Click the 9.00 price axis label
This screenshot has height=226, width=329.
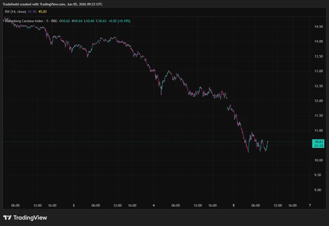coord(318,190)
